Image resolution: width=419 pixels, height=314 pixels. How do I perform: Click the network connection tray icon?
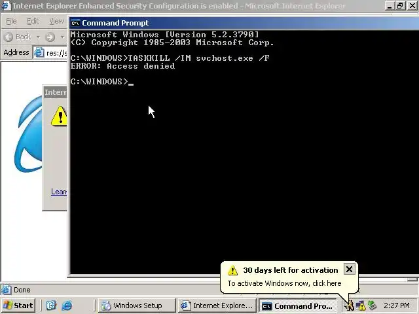[373, 305]
